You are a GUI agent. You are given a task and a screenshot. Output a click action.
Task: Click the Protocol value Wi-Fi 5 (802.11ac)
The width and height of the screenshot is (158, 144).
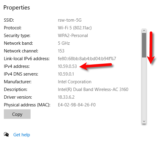point(75,28)
